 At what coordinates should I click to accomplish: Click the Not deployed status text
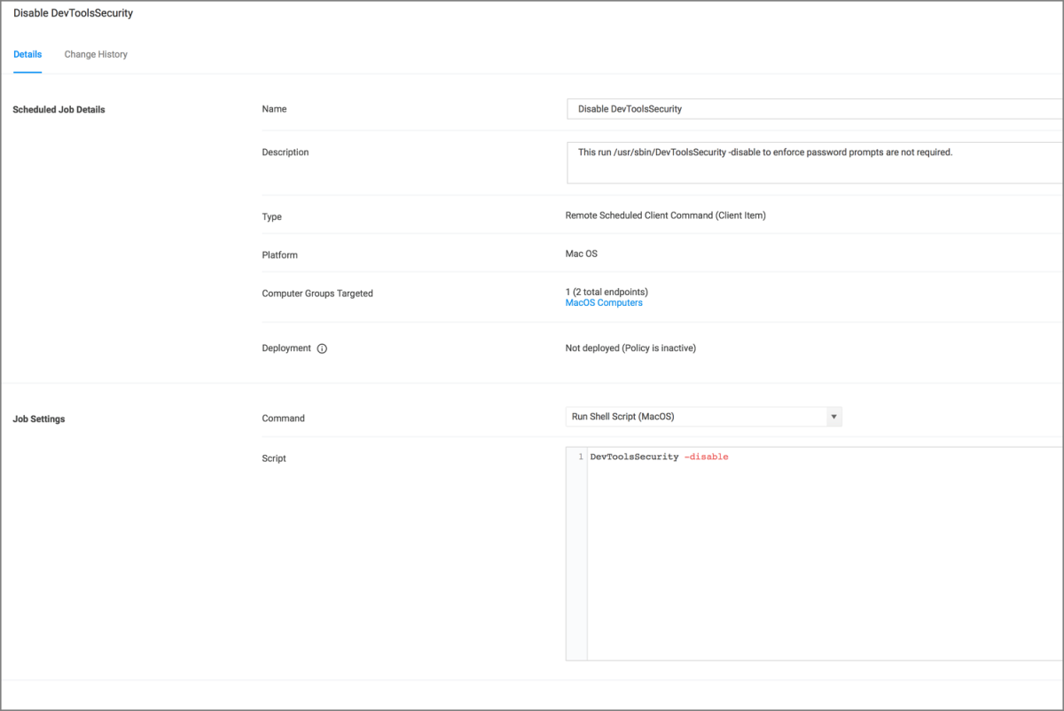click(x=630, y=348)
